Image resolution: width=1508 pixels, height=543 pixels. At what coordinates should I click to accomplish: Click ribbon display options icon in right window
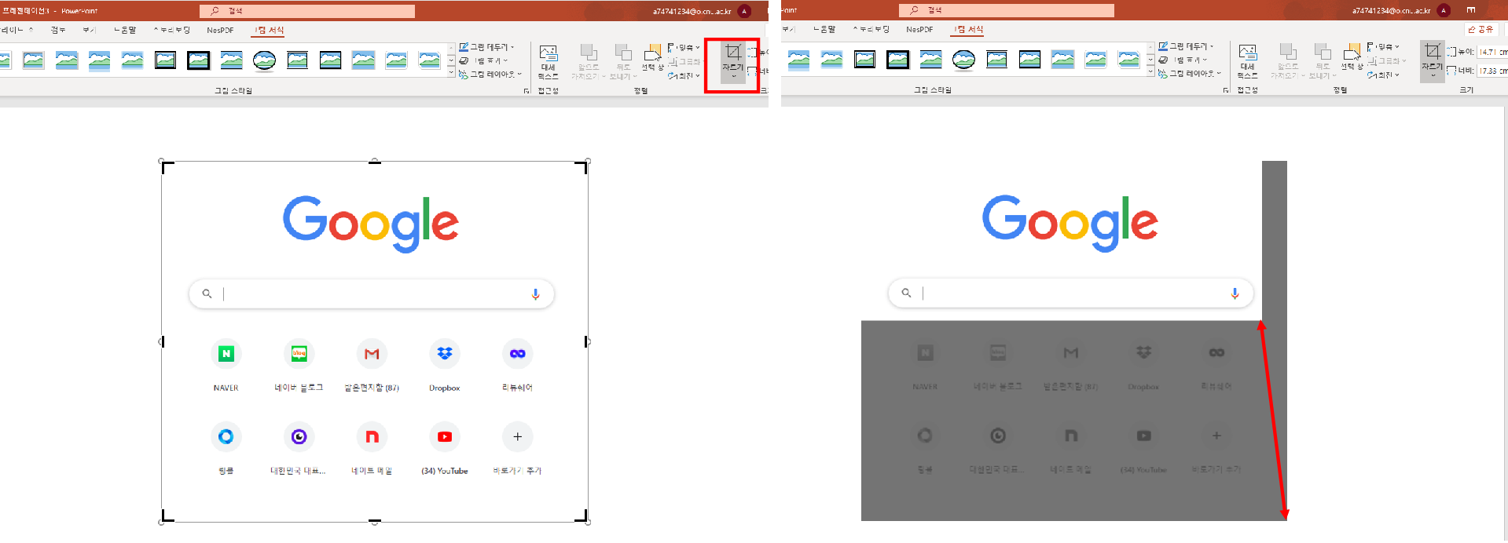pos(1470,10)
